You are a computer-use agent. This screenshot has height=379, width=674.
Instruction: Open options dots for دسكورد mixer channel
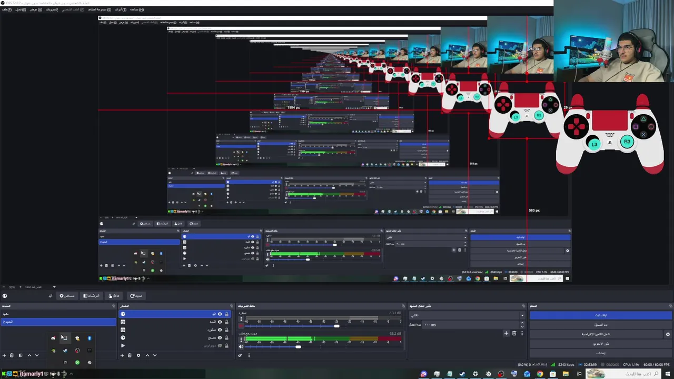tap(241, 319)
